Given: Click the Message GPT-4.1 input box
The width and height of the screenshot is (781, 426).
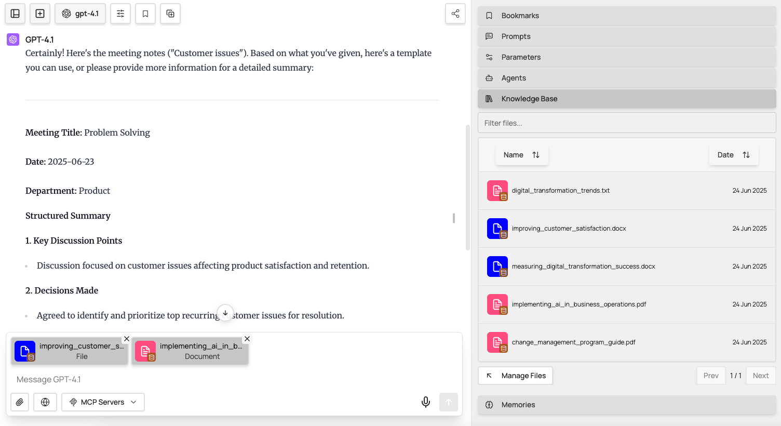Looking at the screenshot, I should click(234, 379).
